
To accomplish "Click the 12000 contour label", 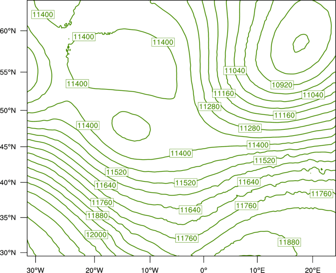I will click(x=96, y=234).
